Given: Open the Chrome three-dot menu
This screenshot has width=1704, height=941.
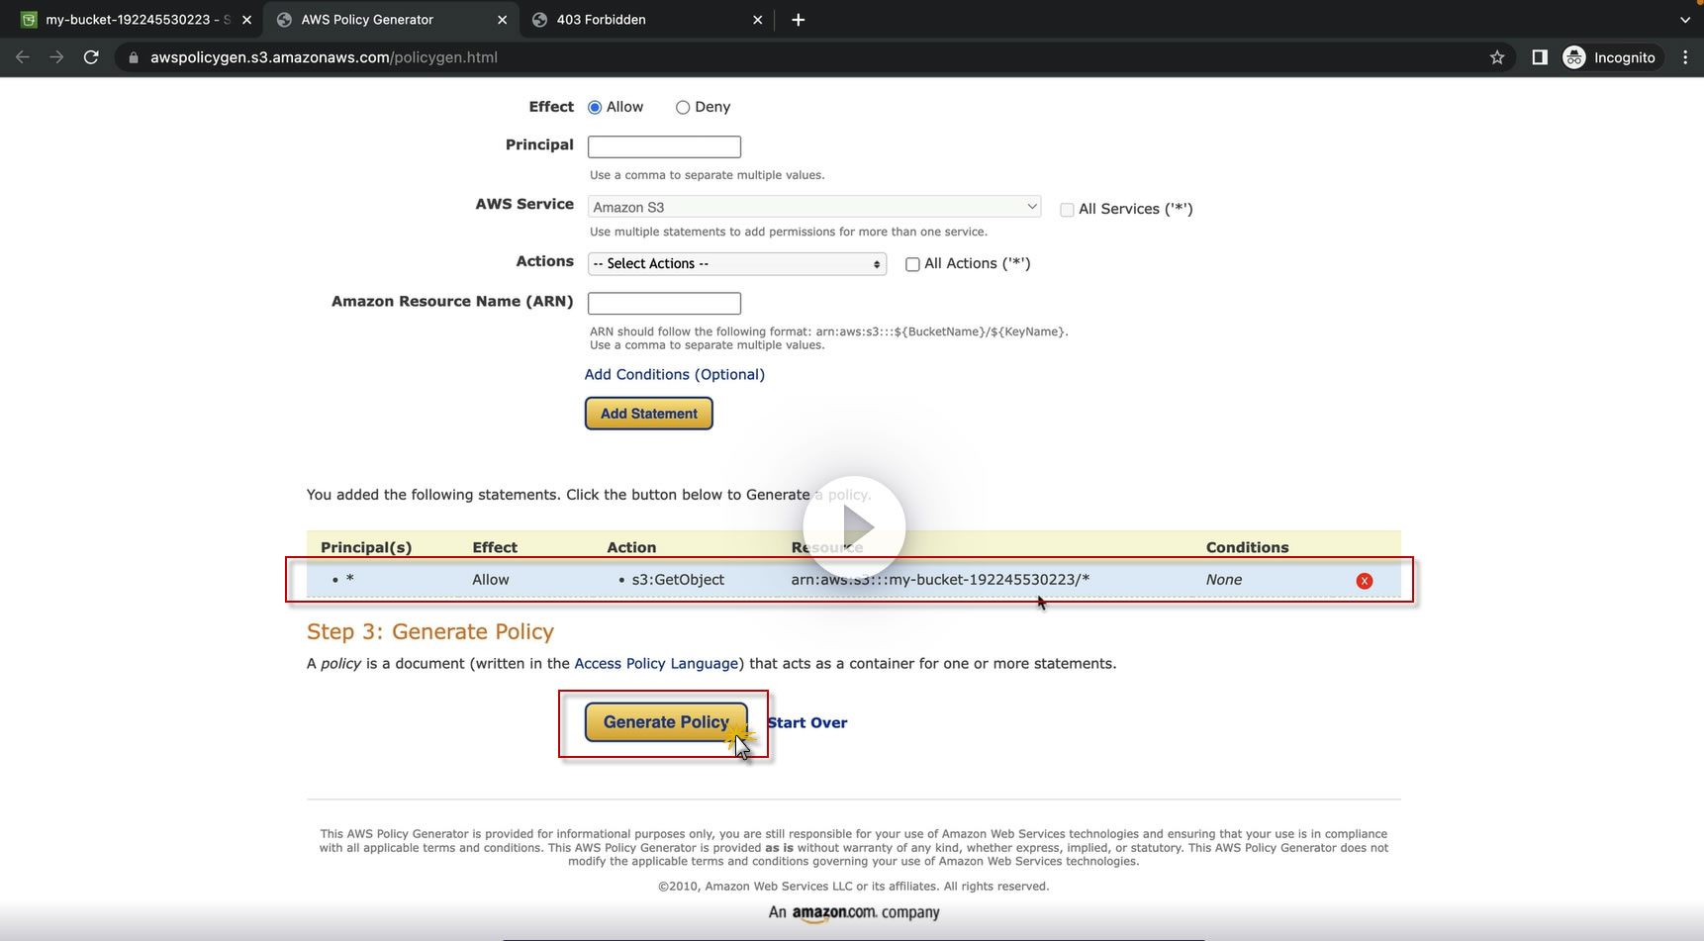Looking at the screenshot, I should tap(1685, 57).
